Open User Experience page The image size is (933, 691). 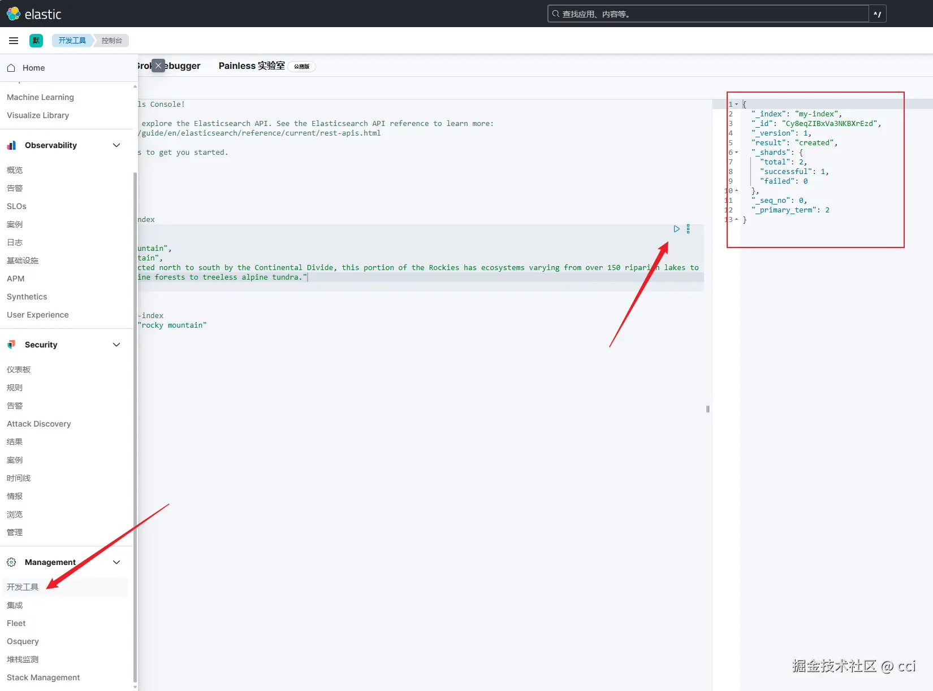tap(37, 315)
